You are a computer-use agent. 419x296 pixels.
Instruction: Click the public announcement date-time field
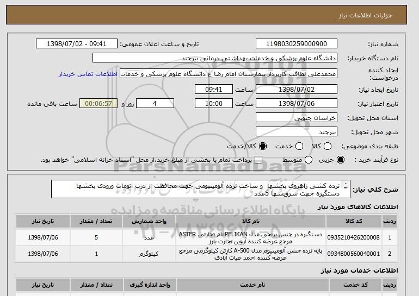[x=76, y=44]
